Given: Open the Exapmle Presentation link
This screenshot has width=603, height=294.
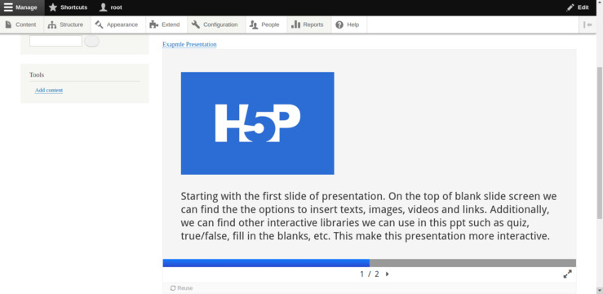Looking at the screenshot, I should coord(189,44).
